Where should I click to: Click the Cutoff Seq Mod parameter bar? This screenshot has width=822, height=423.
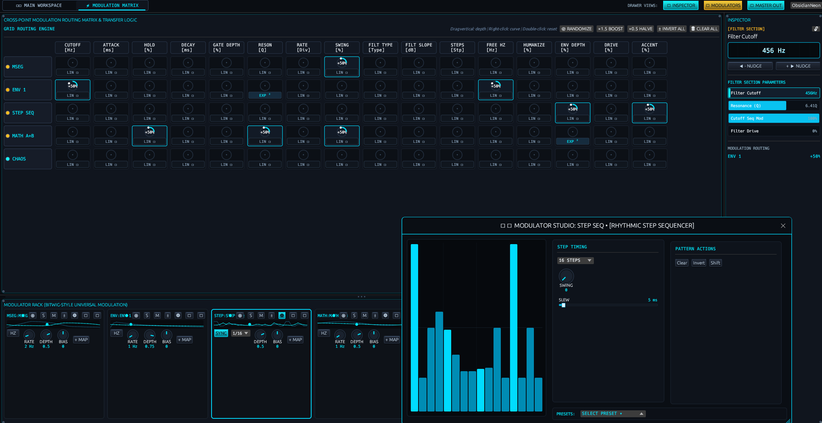tap(774, 118)
